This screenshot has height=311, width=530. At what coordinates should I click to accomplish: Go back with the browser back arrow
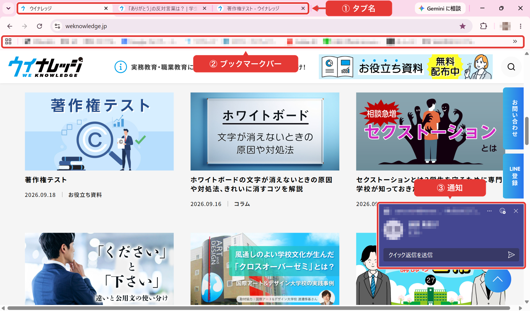point(10,26)
